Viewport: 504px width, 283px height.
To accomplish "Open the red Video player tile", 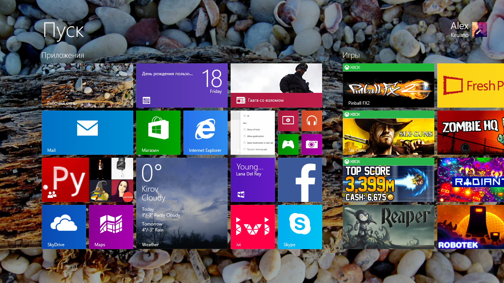I will (288, 120).
